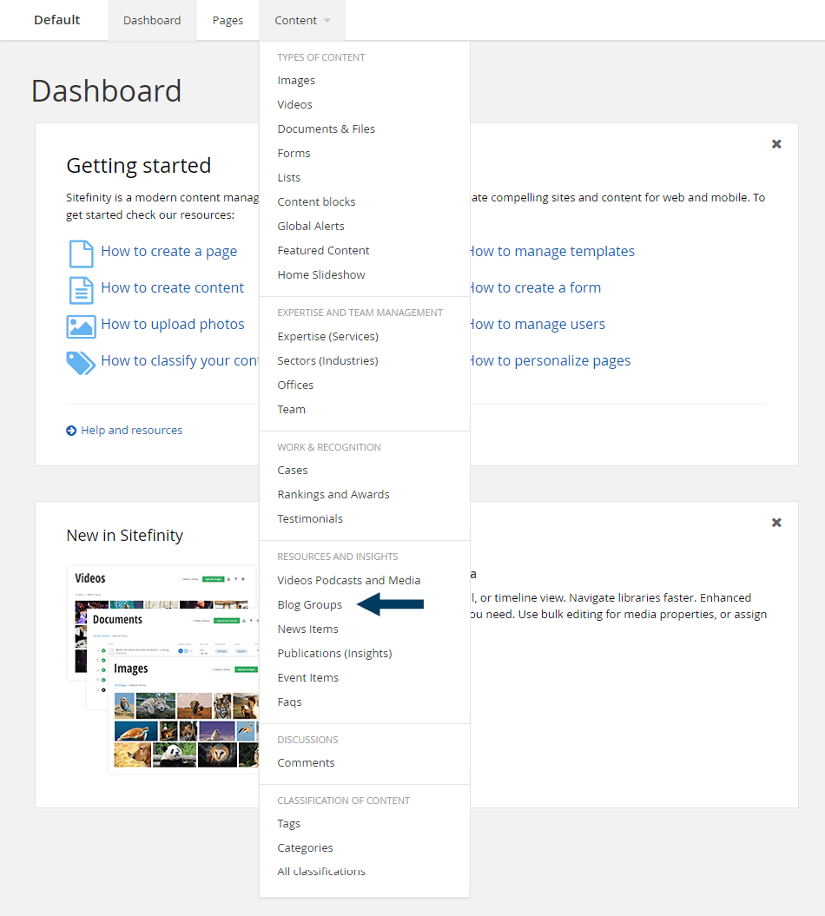Open Testimonials
Screen dimensions: 825x916
click(x=310, y=518)
